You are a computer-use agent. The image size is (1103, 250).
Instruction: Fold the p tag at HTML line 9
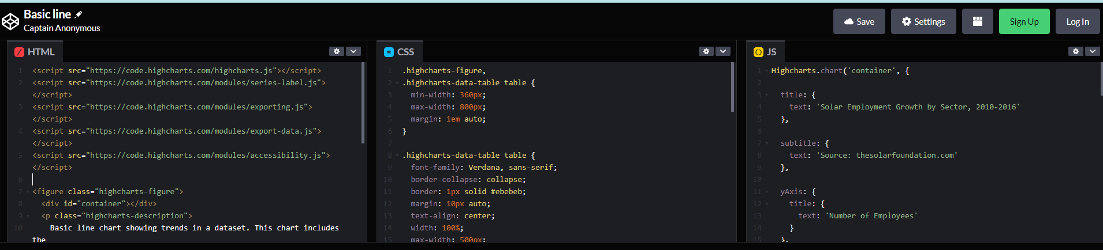tap(27, 216)
